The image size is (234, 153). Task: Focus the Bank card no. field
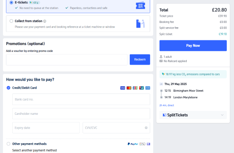click(x=81, y=99)
